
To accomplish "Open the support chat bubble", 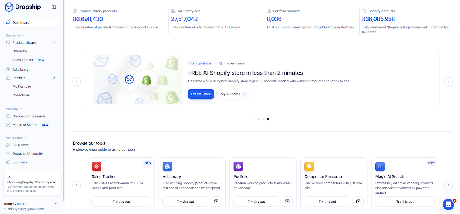I will [448, 205].
